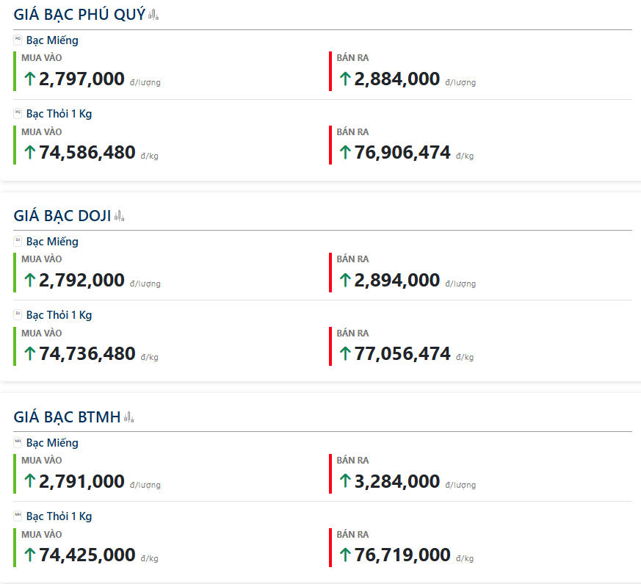Select Bạc Thỏi 1 Kg label under DOJI
Screen dimensions: 641x584
[x=59, y=315]
